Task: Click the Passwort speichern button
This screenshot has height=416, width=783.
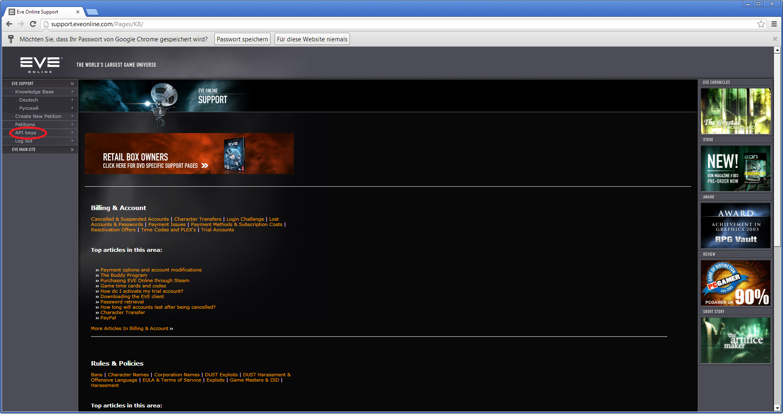Action: coord(242,39)
